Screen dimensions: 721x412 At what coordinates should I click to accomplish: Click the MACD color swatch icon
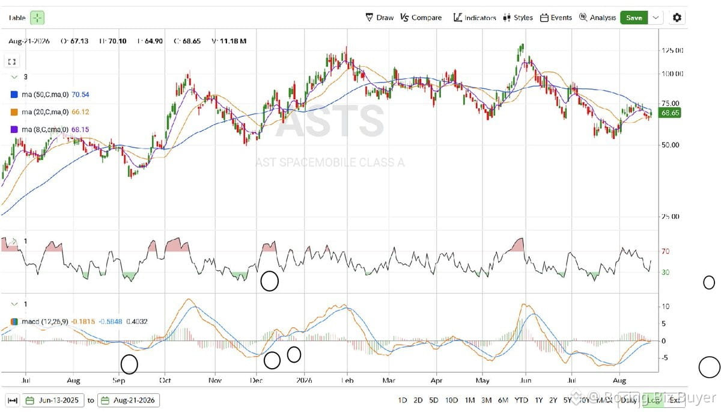coord(14,321)
